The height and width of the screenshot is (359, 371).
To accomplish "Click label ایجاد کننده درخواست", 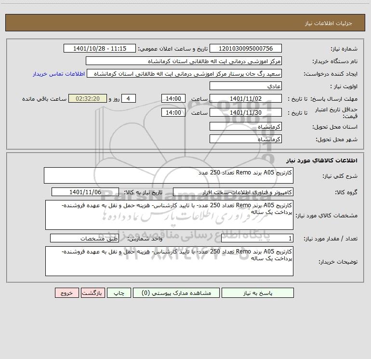I will (331, 74).
